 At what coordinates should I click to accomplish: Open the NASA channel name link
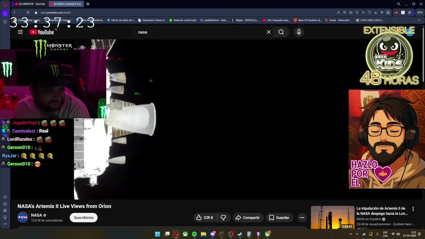[37, 215]
